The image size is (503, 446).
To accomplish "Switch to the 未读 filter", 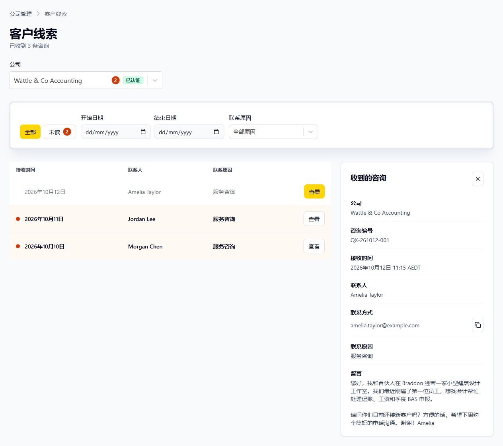I will (60, 132).
